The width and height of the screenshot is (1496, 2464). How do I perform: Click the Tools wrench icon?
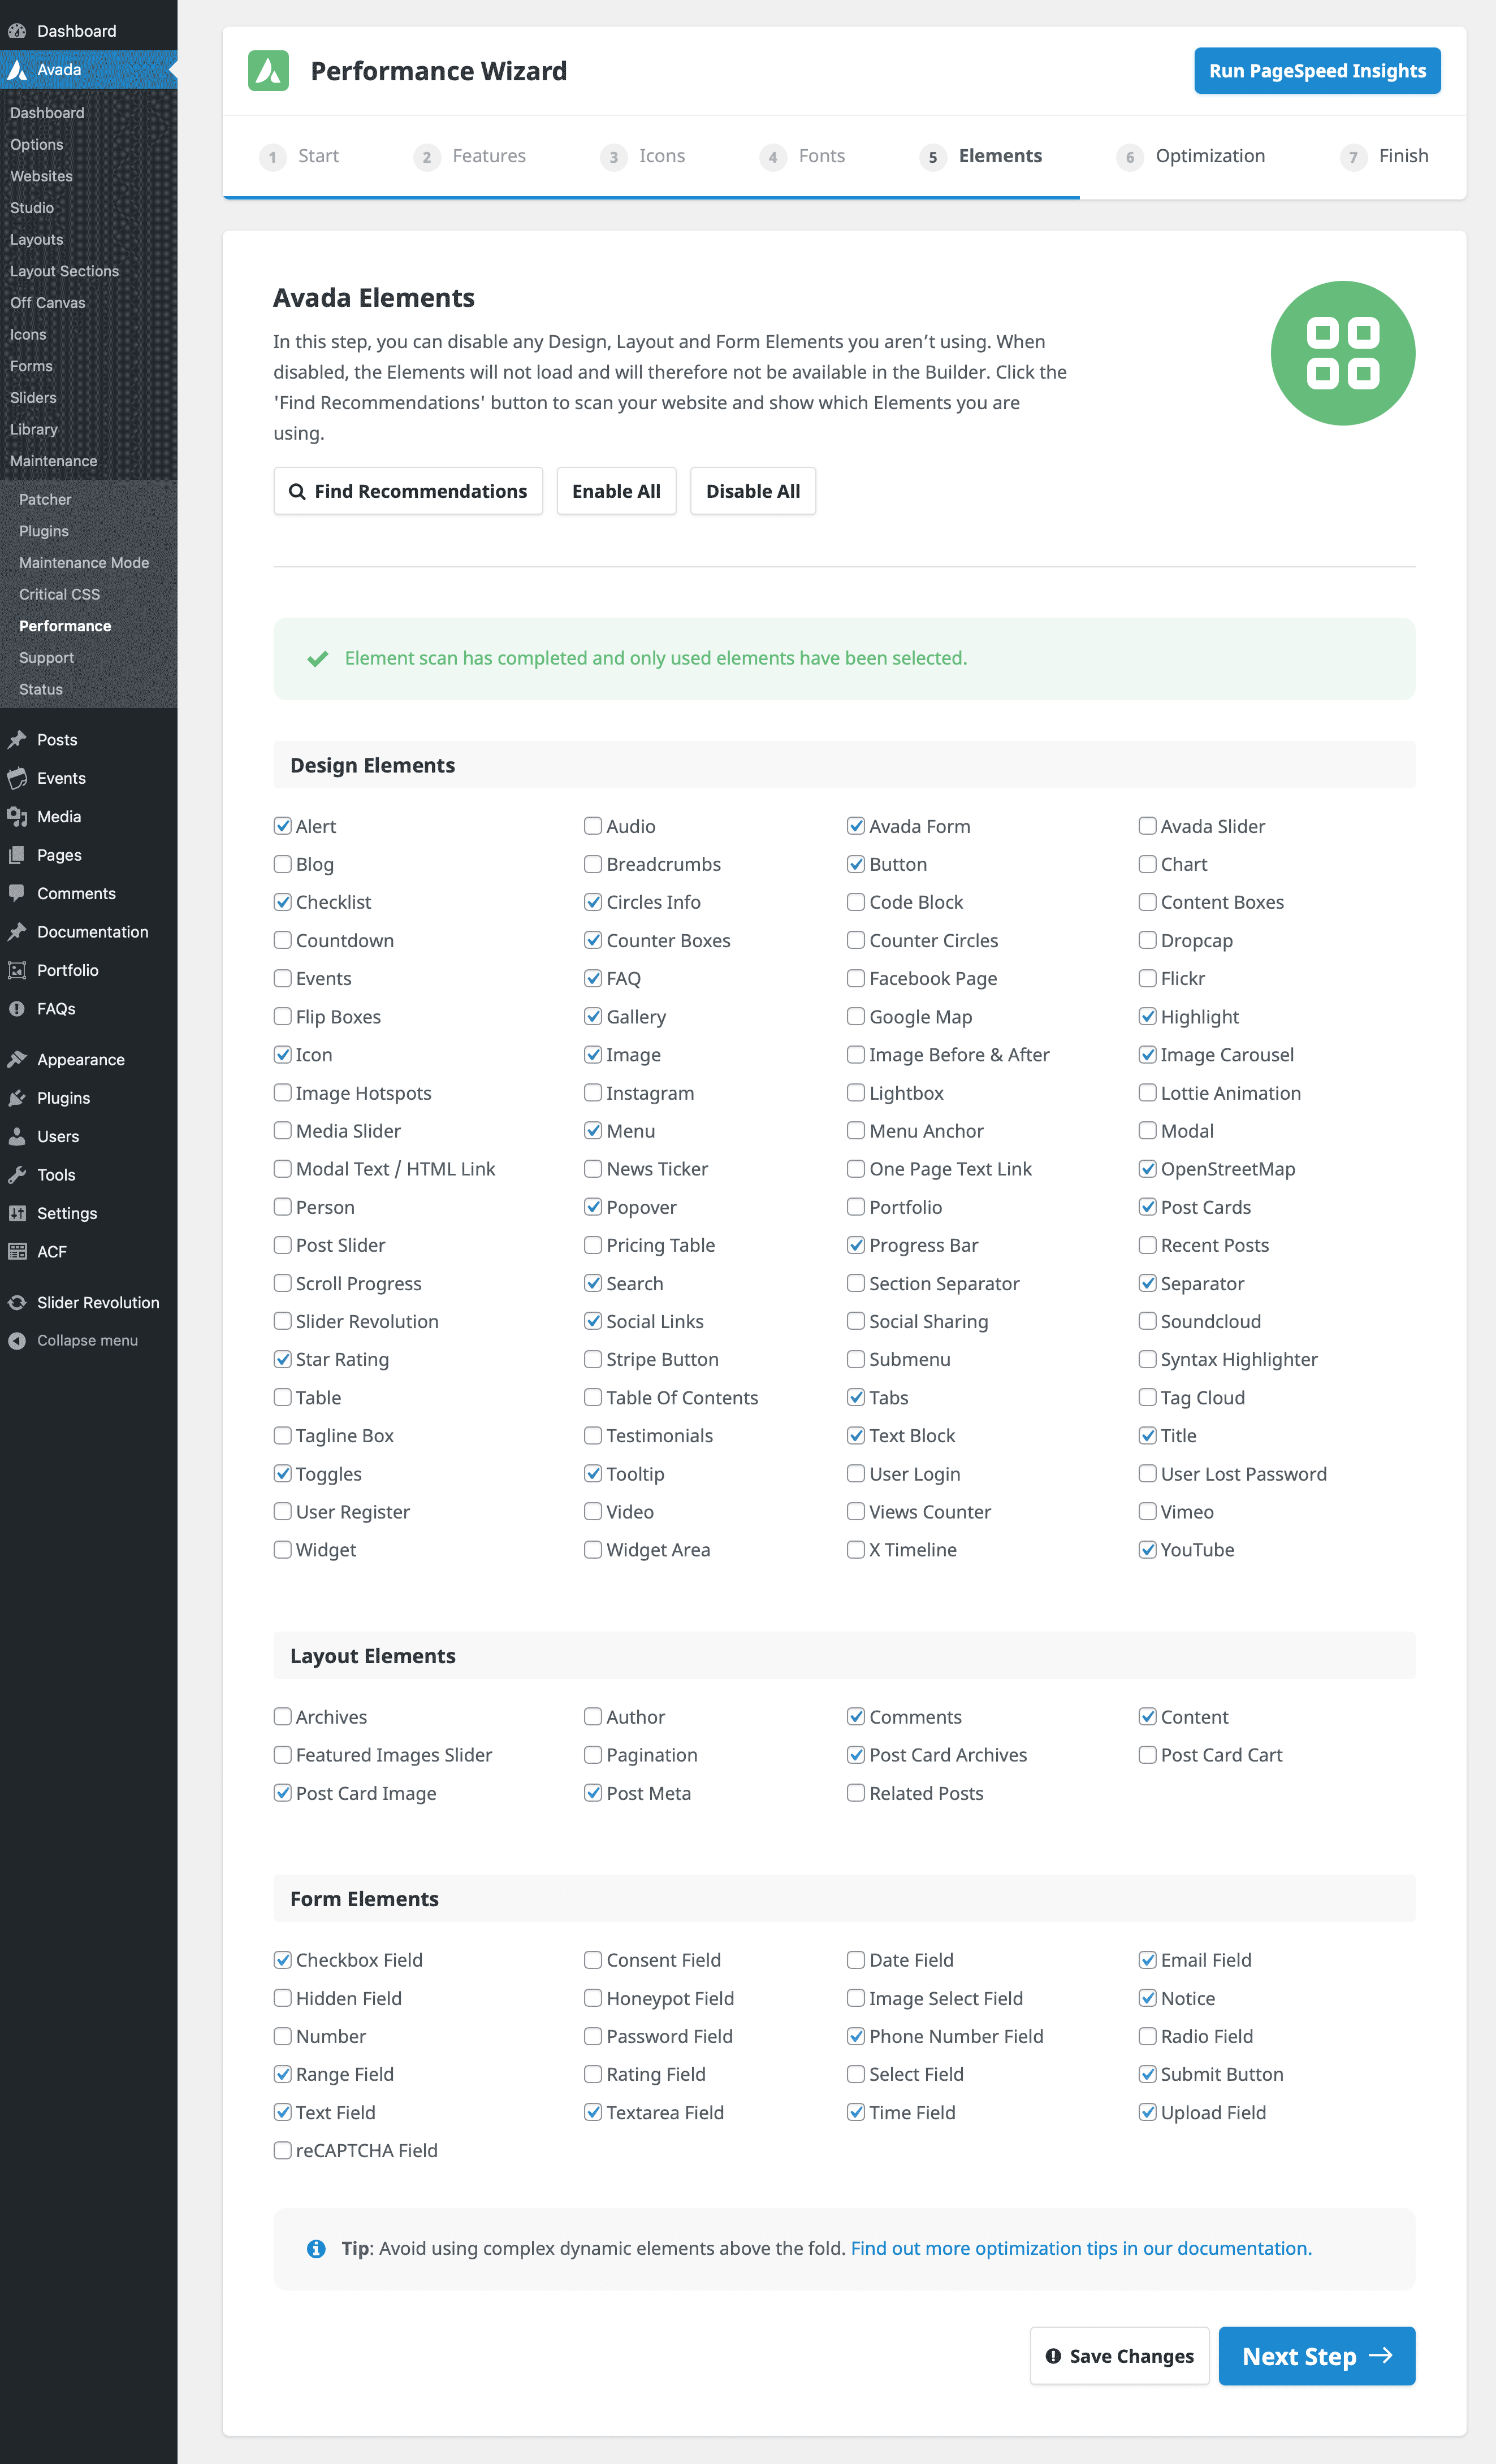coord(17,1175)
